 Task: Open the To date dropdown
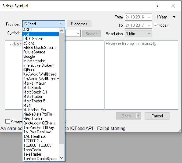click(x=149, y=25)
